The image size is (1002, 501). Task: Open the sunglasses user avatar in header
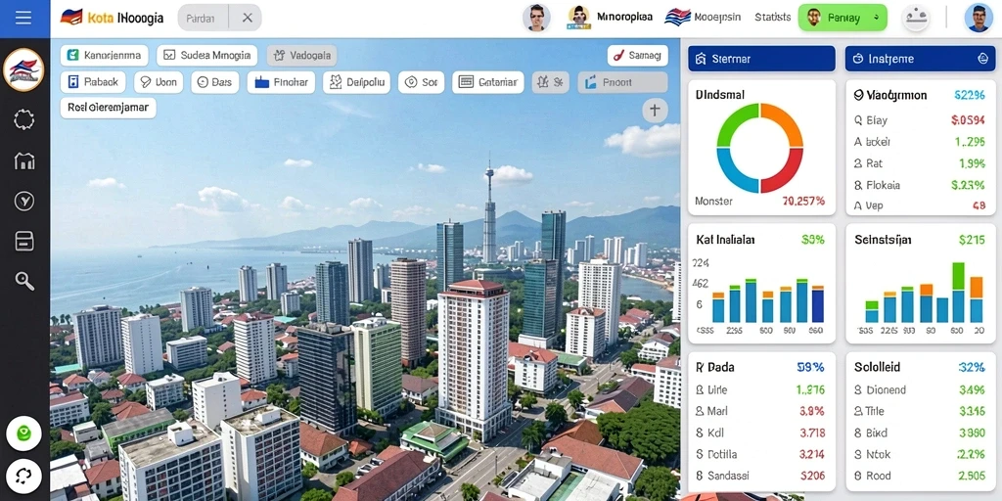tap(536, 18)
